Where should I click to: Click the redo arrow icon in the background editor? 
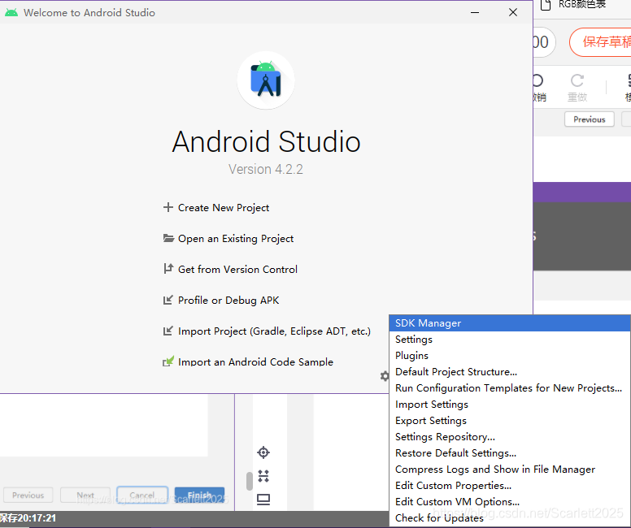click(577, 80)
